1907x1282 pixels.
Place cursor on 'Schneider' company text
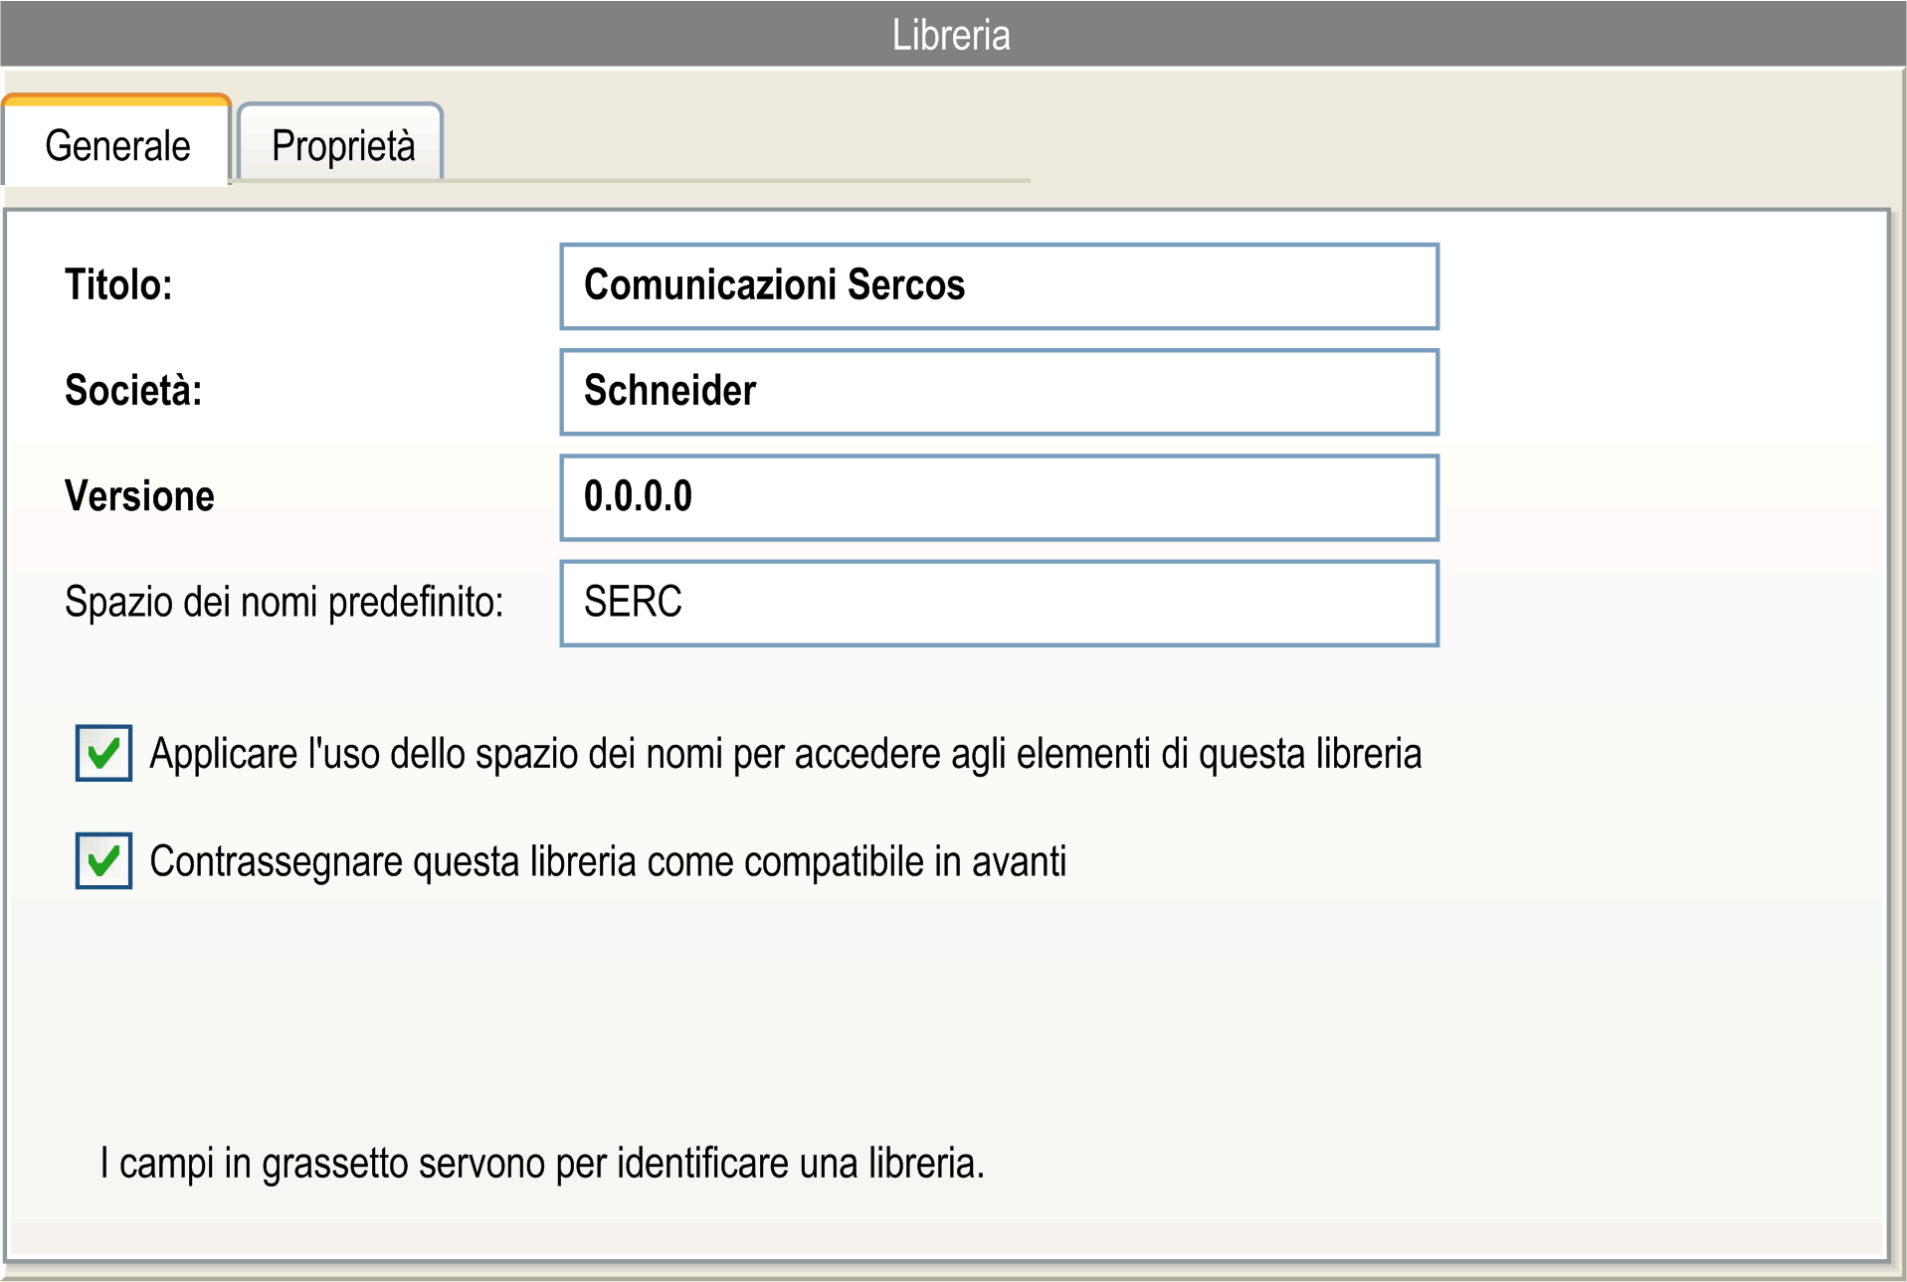point(669,391)
